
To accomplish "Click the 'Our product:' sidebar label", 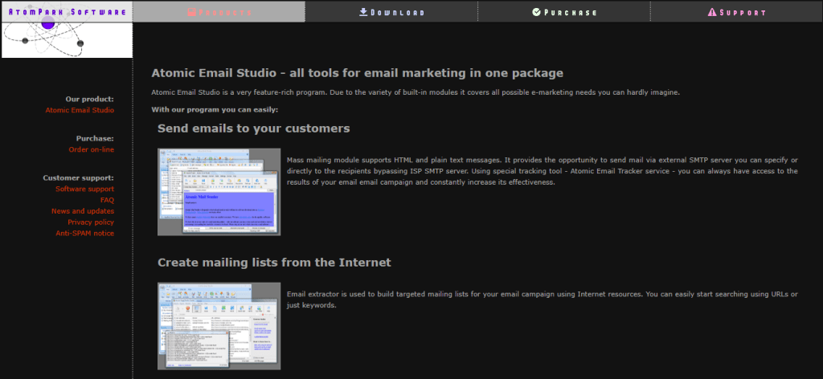I will (x=90, y=99).
